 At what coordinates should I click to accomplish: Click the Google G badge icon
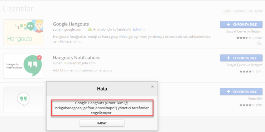259,43
